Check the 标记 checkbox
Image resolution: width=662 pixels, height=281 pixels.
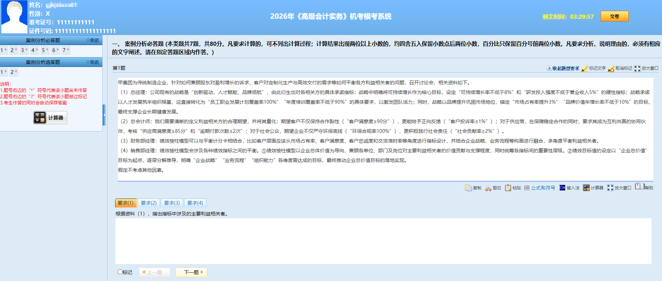click(120, 272)
